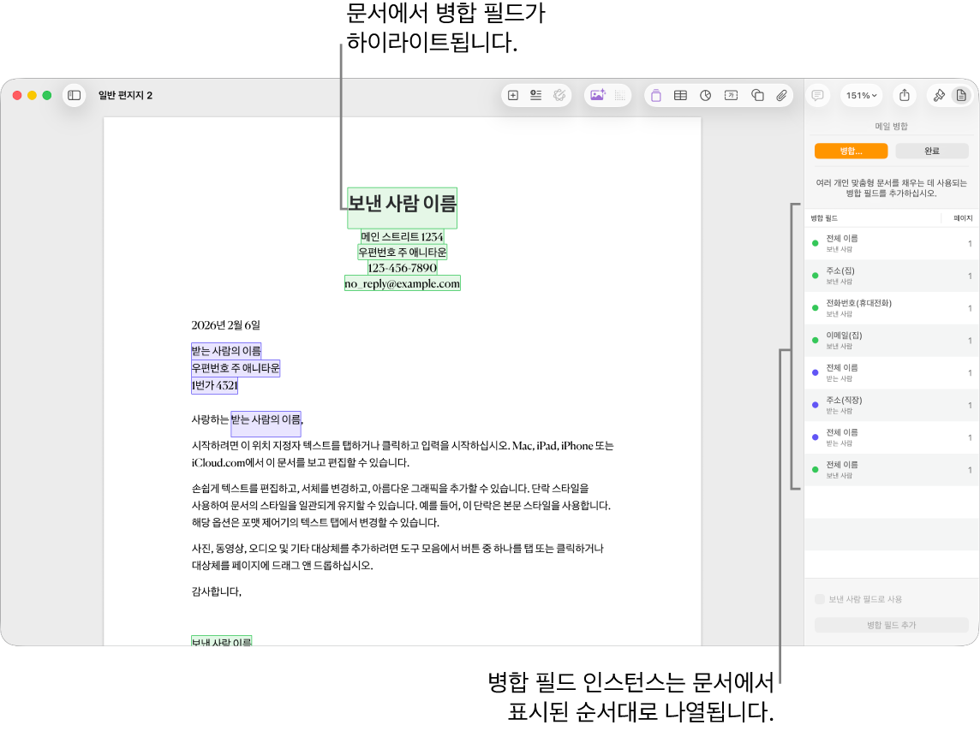The width and height of the screenshot is (980, 731).
Task: Select the first 전체 이름 보낸 사람 row
Action: pos(891,243)
